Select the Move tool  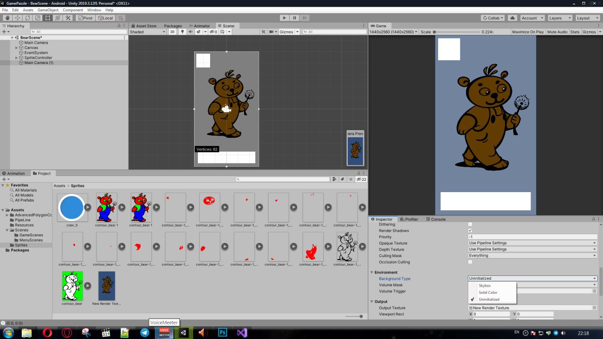tap(17, 18)
